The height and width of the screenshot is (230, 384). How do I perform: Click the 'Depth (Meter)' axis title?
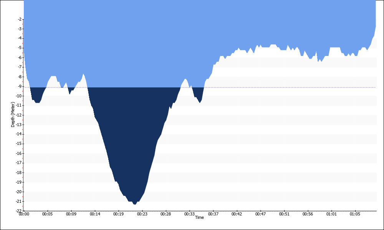click(x=13, y=115)
